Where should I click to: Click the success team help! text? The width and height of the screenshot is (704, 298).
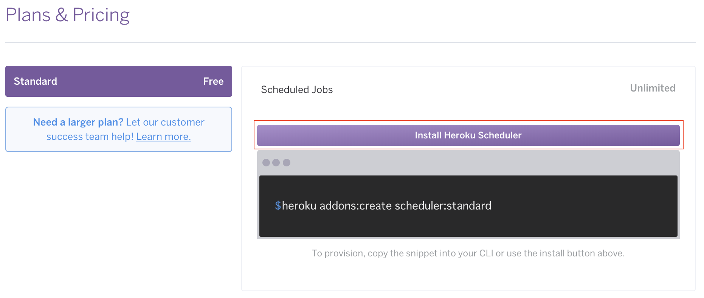coord(90,137)
